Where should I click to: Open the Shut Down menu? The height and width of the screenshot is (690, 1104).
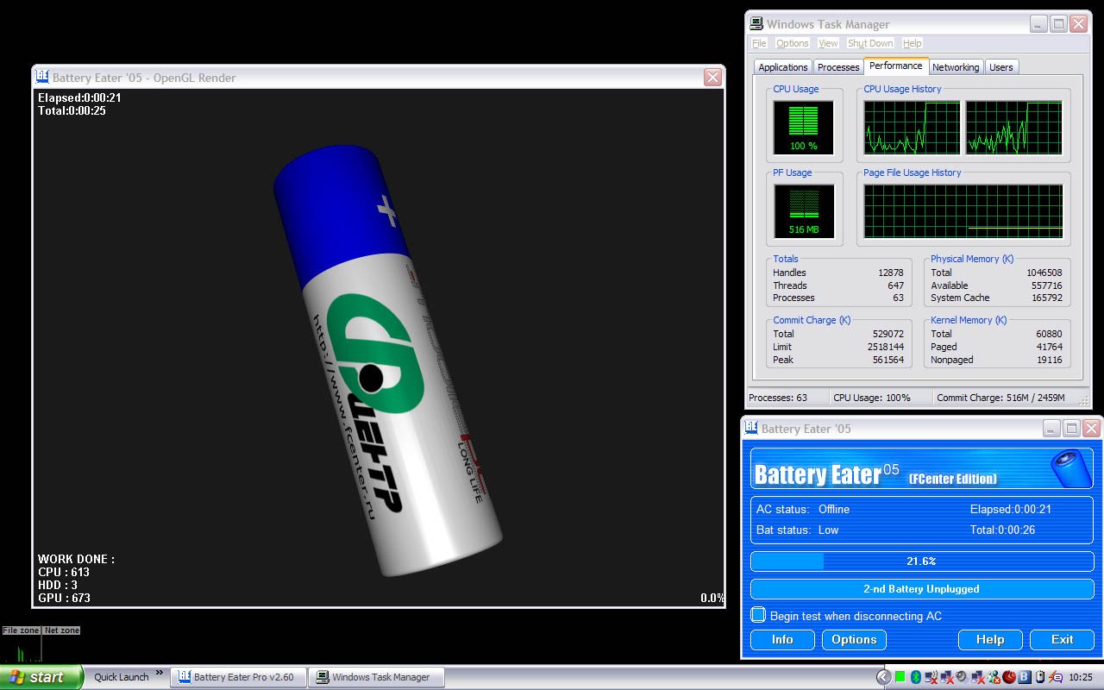coord(870,43)
